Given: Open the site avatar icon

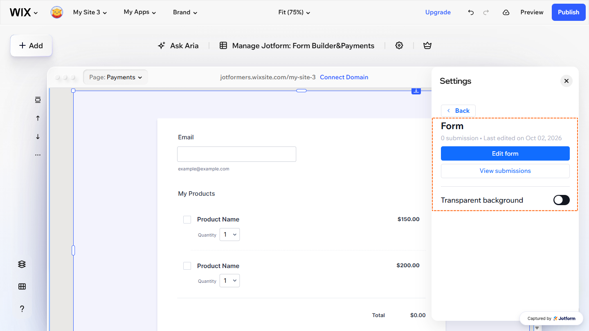Looking at the screenshot, I should (57, 12).
